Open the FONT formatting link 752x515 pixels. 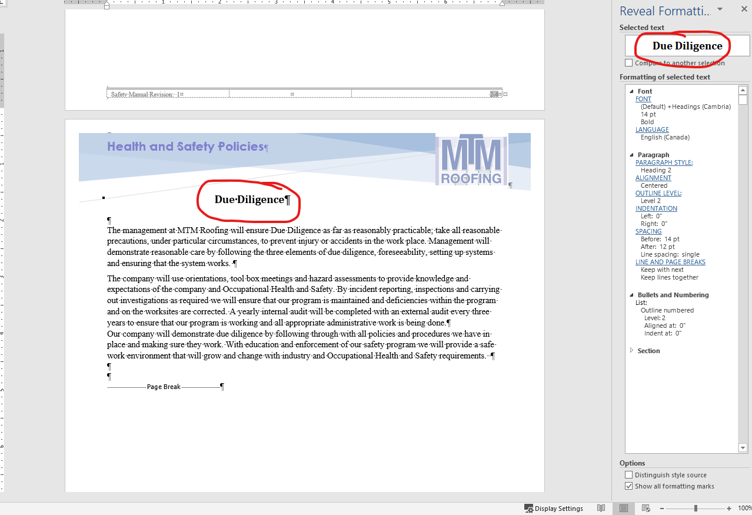click(643, 99)
